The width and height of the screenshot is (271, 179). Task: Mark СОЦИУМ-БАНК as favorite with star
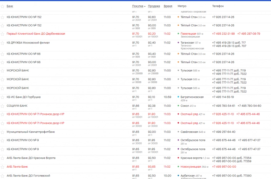tap(3, 106)
